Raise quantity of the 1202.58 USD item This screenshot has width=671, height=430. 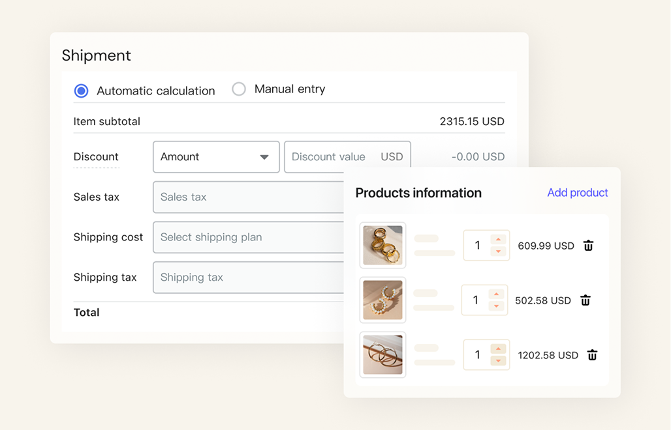pos(498,349)
